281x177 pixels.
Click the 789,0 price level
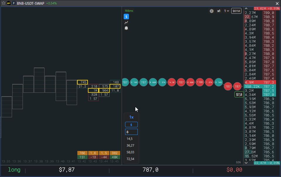[269, 13]
